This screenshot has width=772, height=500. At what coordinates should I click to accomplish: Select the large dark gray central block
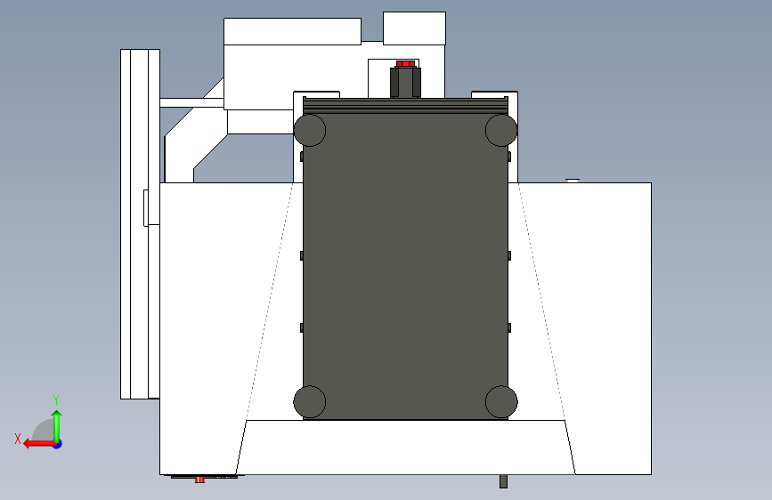point(405,266)
